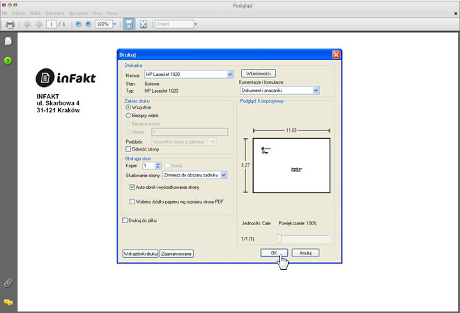Open the zoom percentage dropdown arrow

pyautogui.click(x=114, y=24)
